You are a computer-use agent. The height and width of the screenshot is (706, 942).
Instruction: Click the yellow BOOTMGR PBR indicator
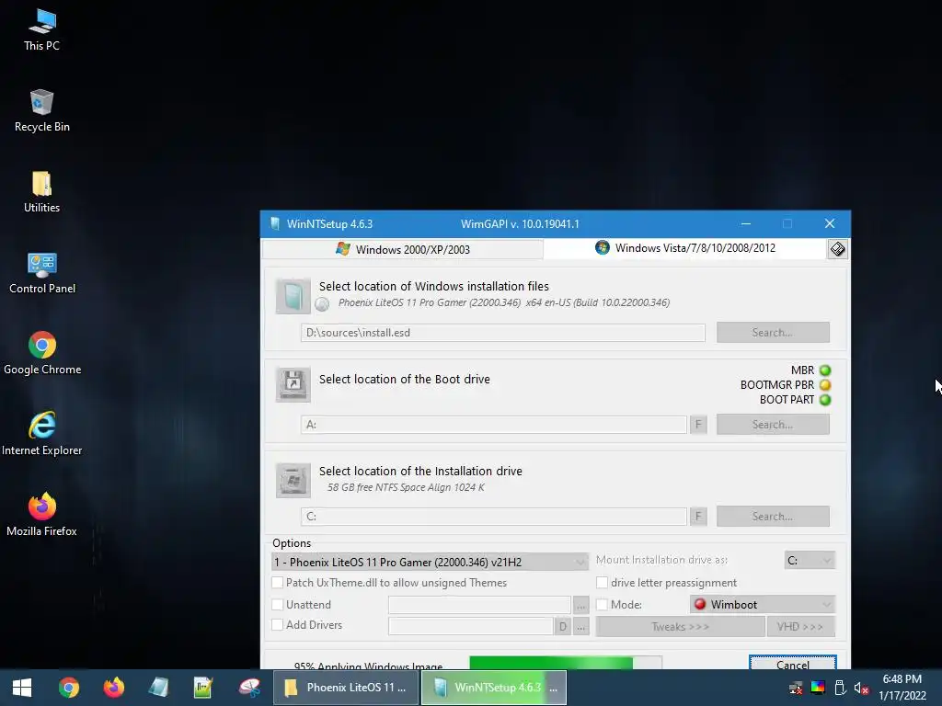(x=825, y=385)
